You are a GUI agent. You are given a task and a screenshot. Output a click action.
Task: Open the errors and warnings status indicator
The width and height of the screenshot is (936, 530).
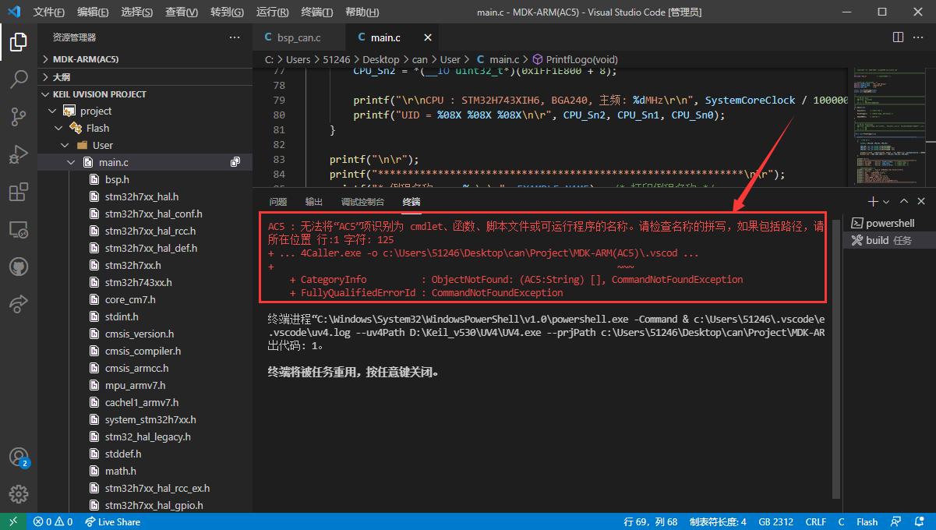53,521
